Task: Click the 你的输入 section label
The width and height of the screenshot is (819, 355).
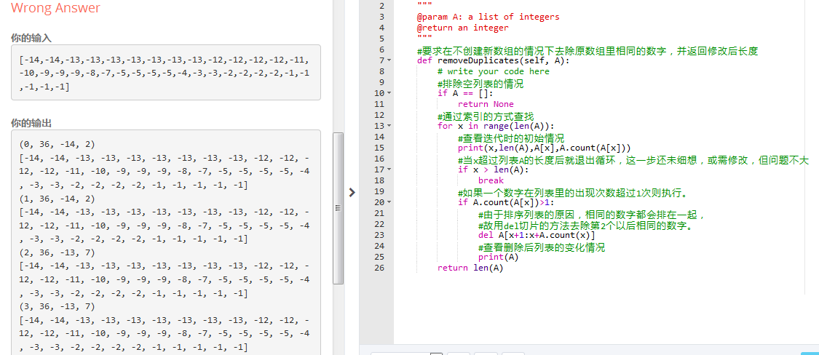Action: [x=31, y=38]
